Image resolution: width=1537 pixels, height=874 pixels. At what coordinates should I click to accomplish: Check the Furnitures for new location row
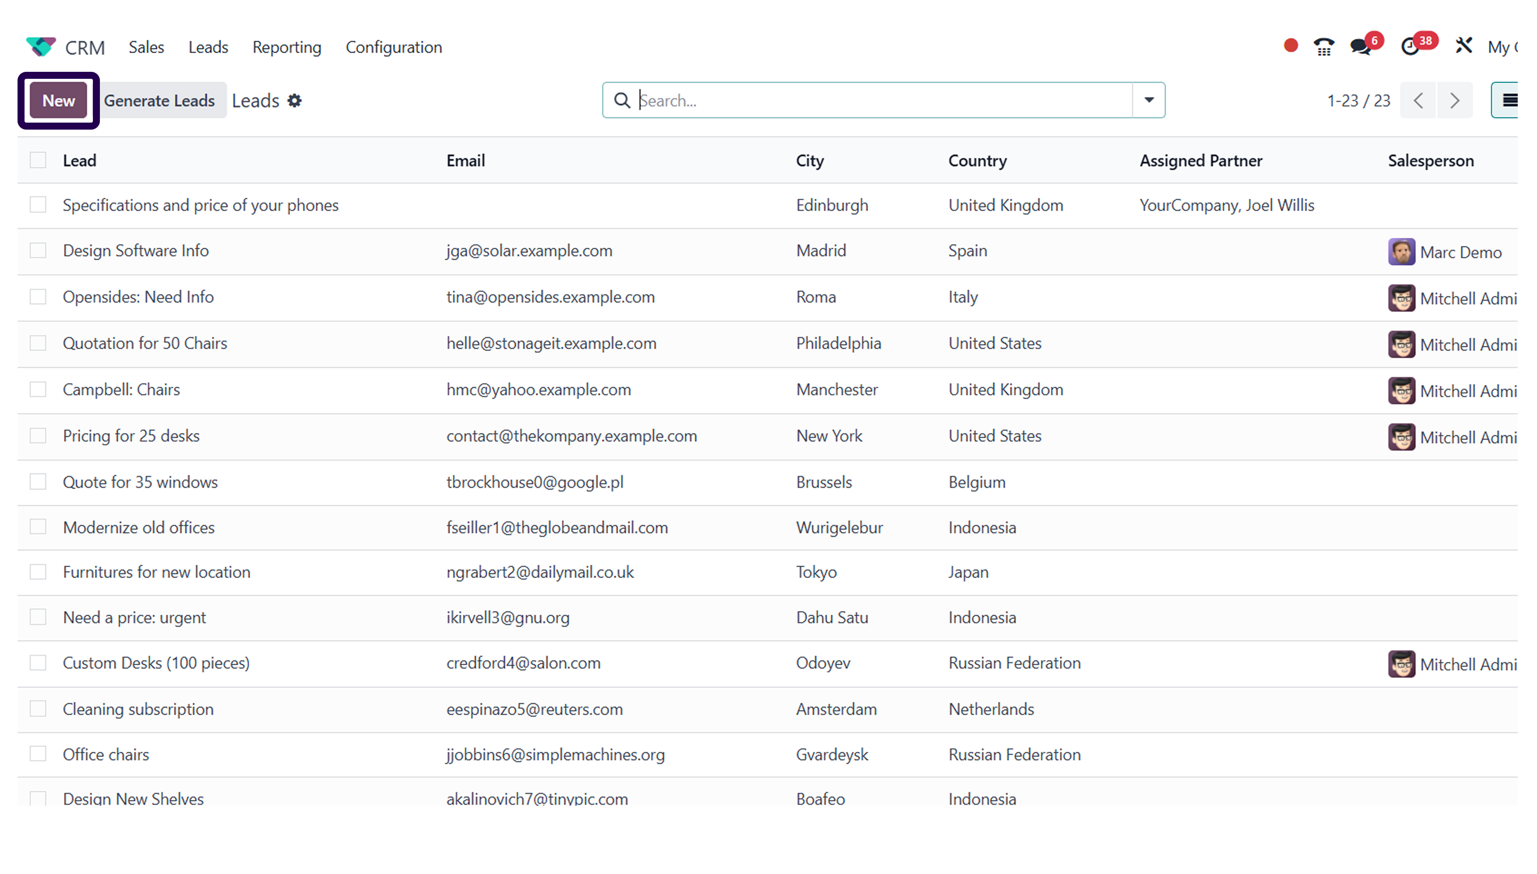pos(38,571)
